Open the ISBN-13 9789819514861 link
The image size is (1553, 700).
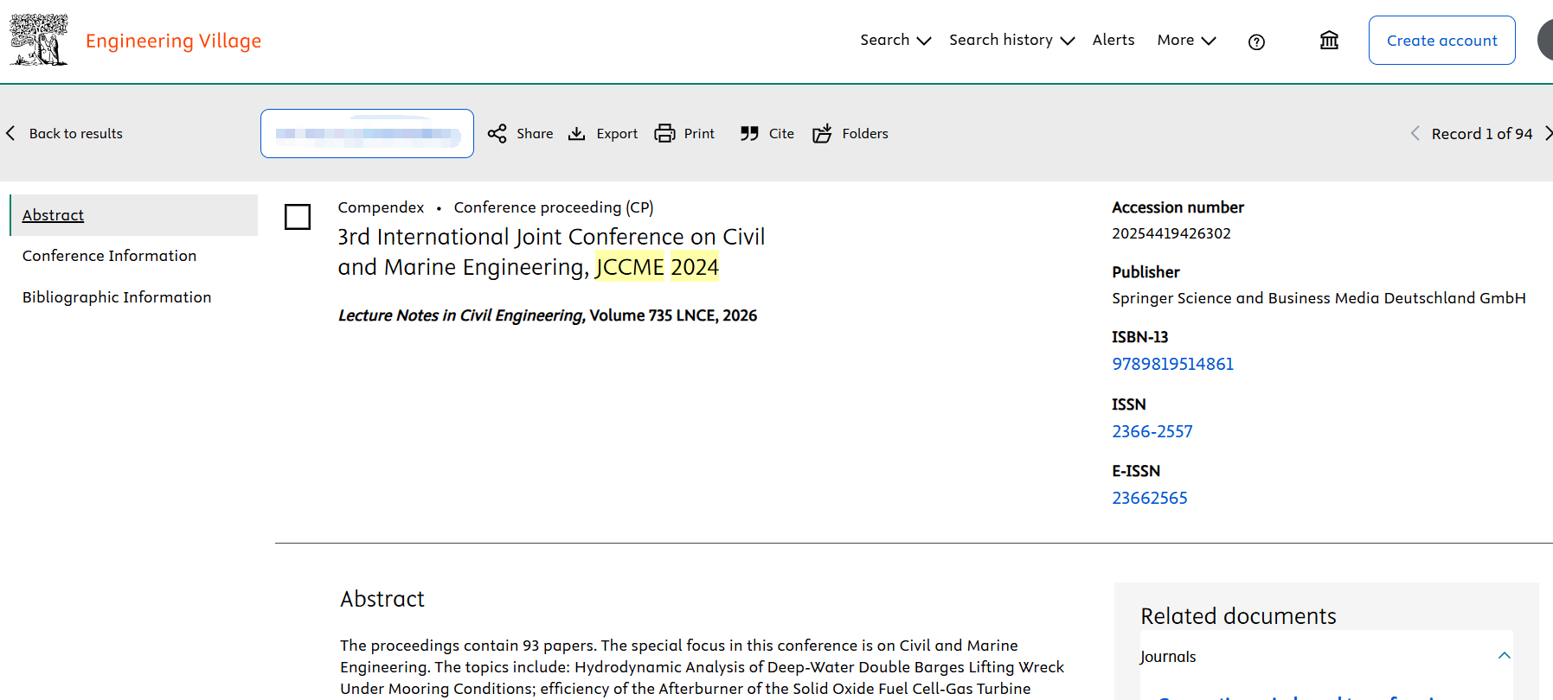(1172, 364)
